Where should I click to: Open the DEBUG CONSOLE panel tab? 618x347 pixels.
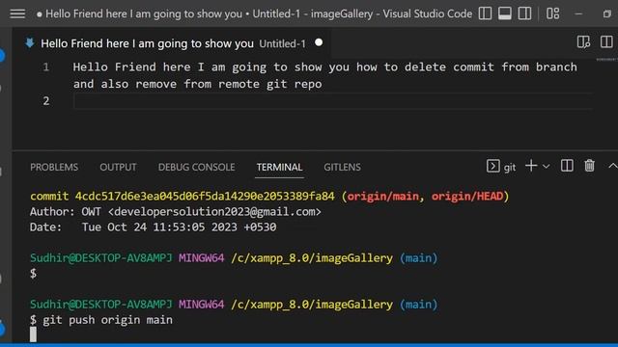[196, 167]
